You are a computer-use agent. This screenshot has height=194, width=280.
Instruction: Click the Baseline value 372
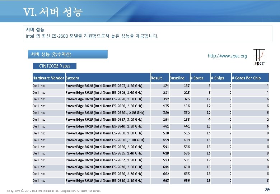pyautogui.click(x=187, y=113)
